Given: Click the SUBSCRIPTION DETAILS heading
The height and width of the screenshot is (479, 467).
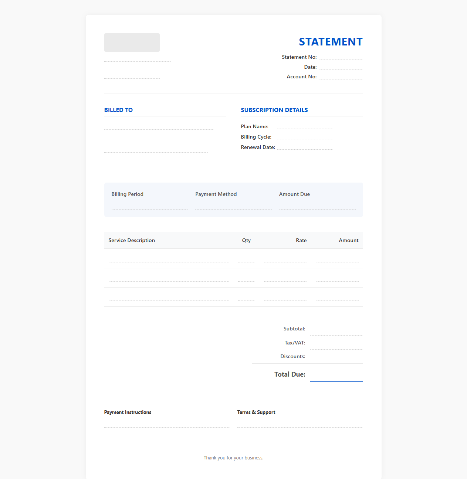Looking at the screenshot, I should point(274,110).
